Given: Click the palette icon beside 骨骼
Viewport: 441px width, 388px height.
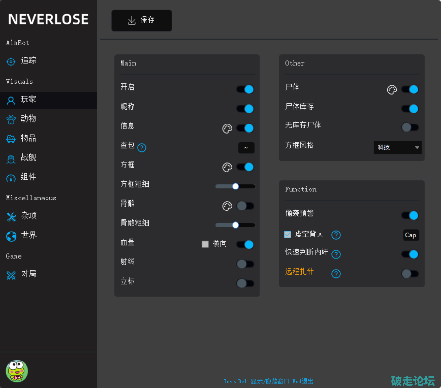Looking at the screenshot, I should click(227, 206).
